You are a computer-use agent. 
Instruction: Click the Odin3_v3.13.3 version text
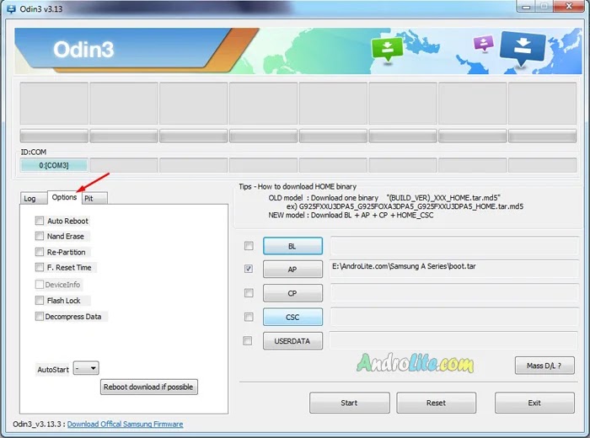coord(37,424)
